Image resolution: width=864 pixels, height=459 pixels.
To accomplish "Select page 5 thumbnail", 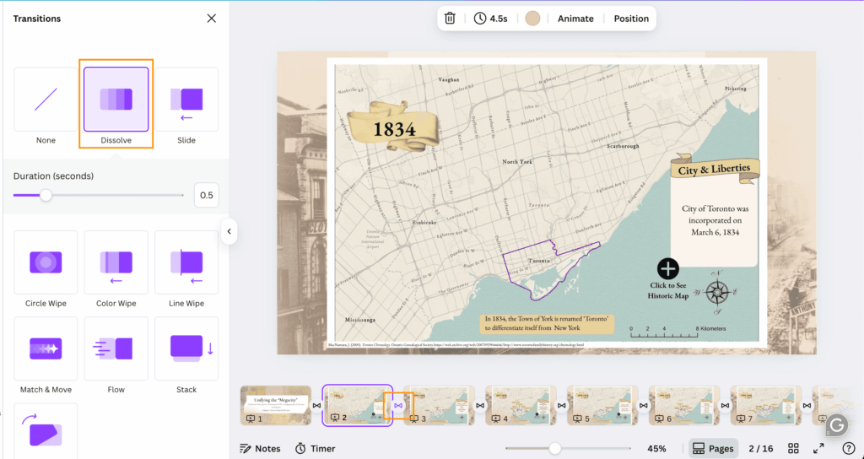I will coord(602,404).
